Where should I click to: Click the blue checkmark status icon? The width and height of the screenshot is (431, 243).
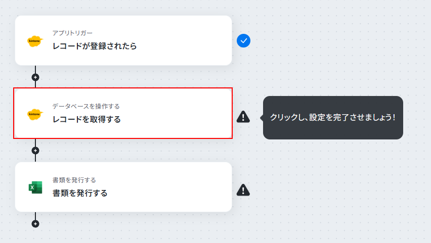(x=243, y=40)
